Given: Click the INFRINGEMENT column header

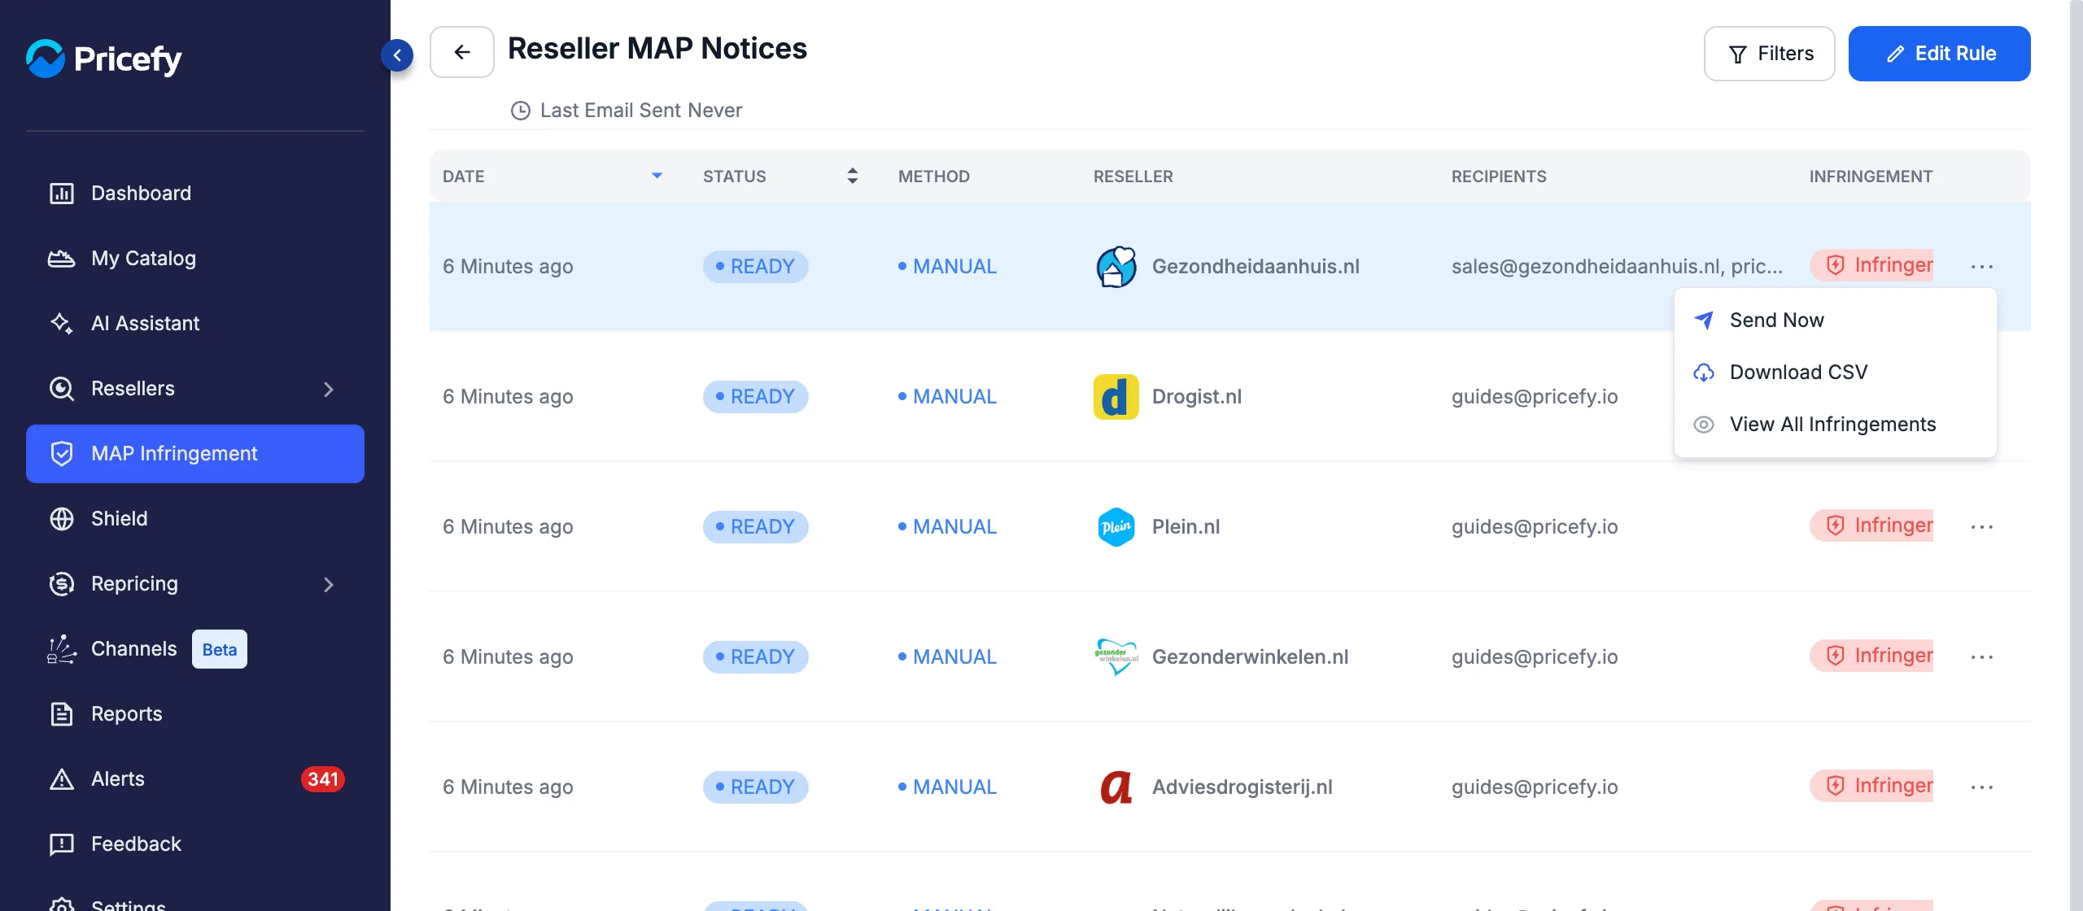Looking at the screenshot, I should coord(1871,177).
